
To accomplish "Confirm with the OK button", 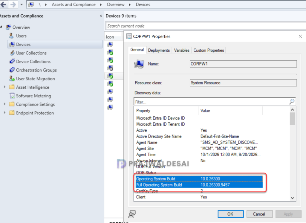I will tap(230, 214).
